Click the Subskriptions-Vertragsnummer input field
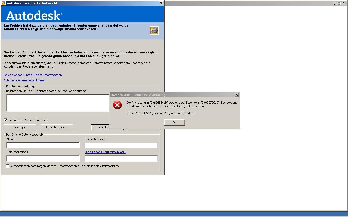This screenshot has width=348, height=217. 121,158
